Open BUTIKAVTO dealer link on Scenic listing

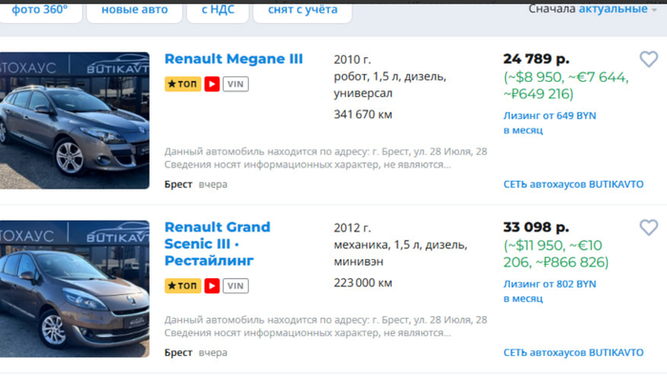coord(574,352)
